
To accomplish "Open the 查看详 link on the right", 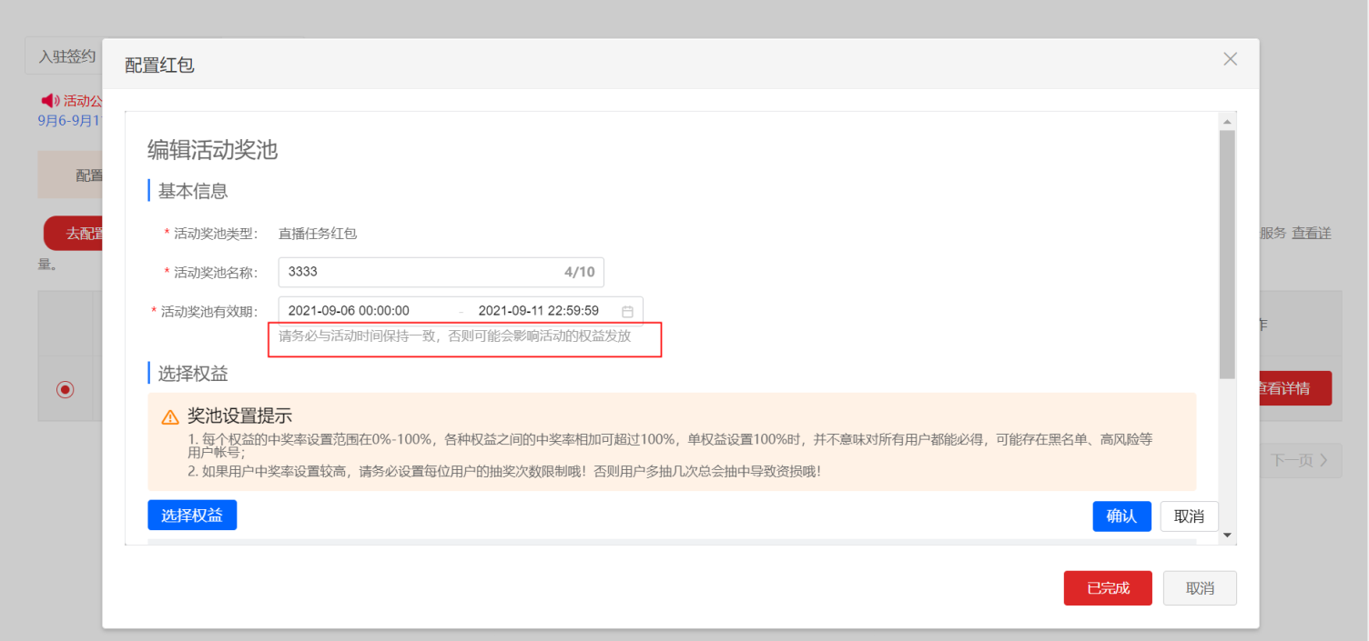I will click(1312, 234).
